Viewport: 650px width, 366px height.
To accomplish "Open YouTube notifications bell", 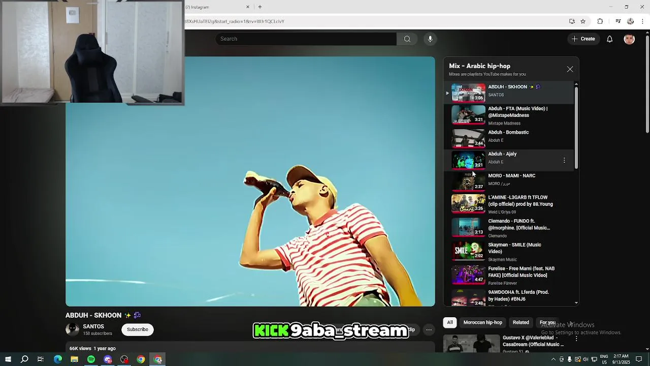I will 609,39.
